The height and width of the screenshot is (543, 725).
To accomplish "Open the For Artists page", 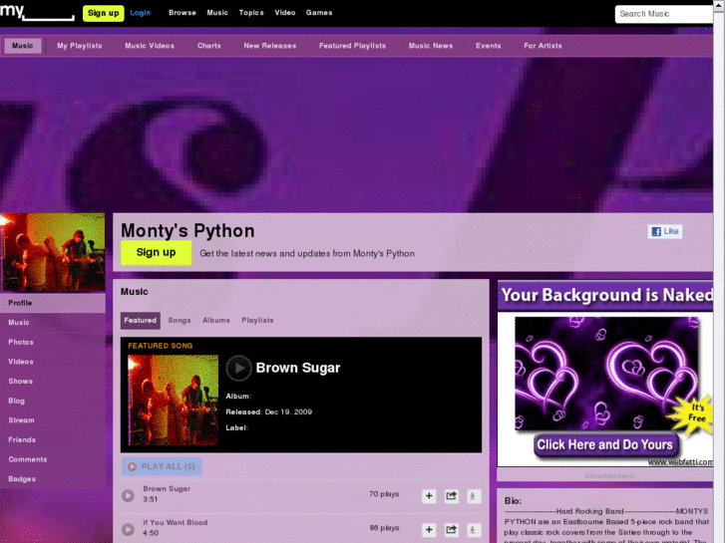I will (x=543, y=46).
